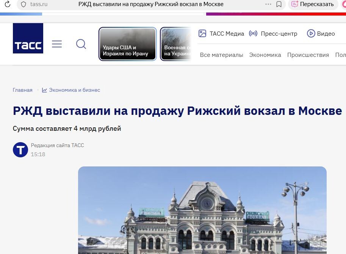Viewport: 346px width, 254px height.
Task: Open the hamburger menu
Action: pyautogui.click(x=57, y=44)
